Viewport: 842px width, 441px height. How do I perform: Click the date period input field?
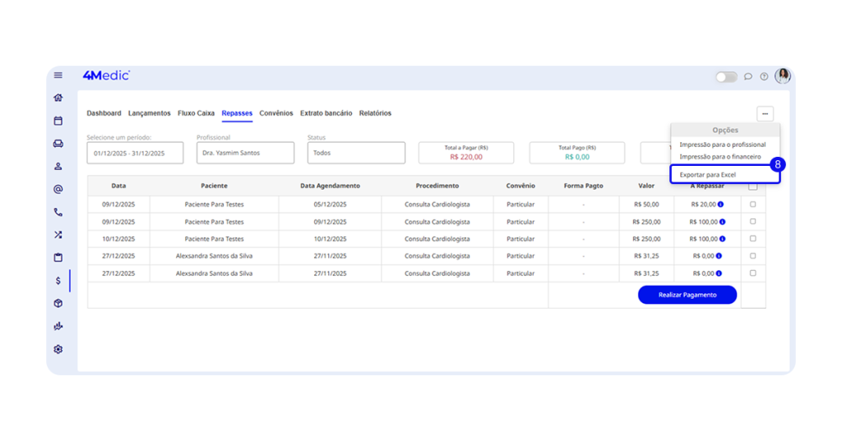pos(135,153)
